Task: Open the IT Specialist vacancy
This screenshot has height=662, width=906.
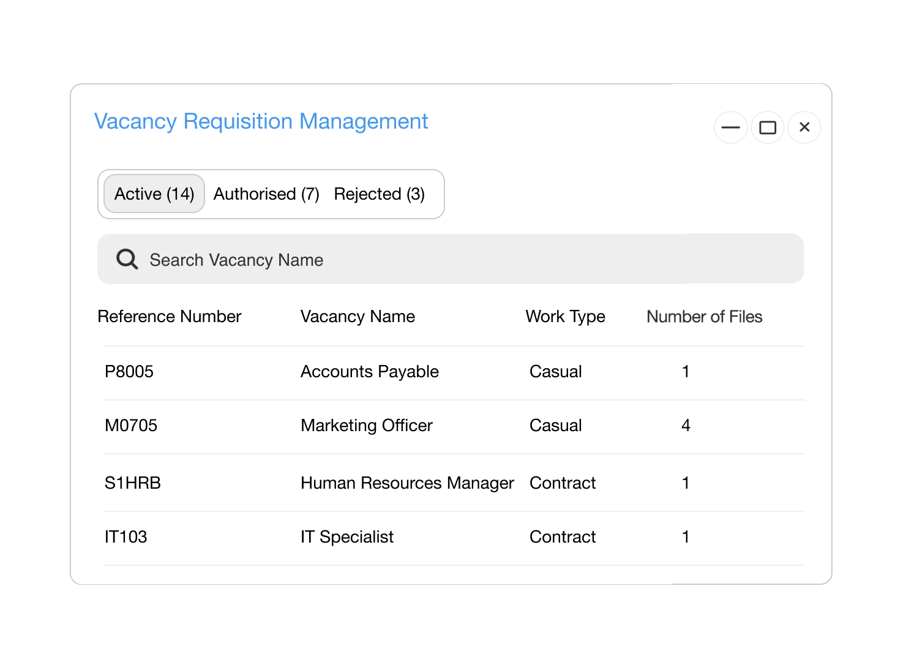Action: (x=346, y=537)
